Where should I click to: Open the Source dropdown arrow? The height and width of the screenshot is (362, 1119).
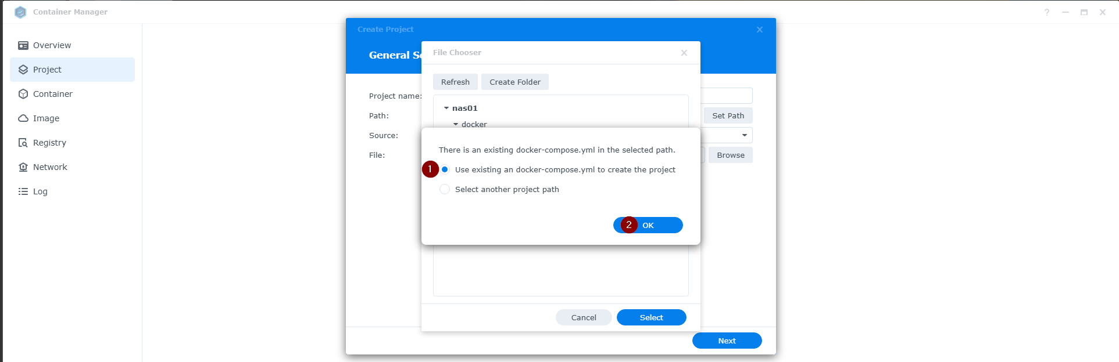[x=744, y=135]
